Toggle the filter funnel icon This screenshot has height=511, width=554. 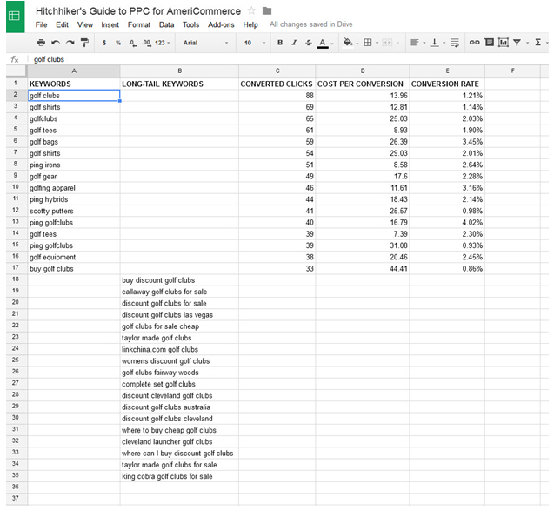click(x=517, y=43)
